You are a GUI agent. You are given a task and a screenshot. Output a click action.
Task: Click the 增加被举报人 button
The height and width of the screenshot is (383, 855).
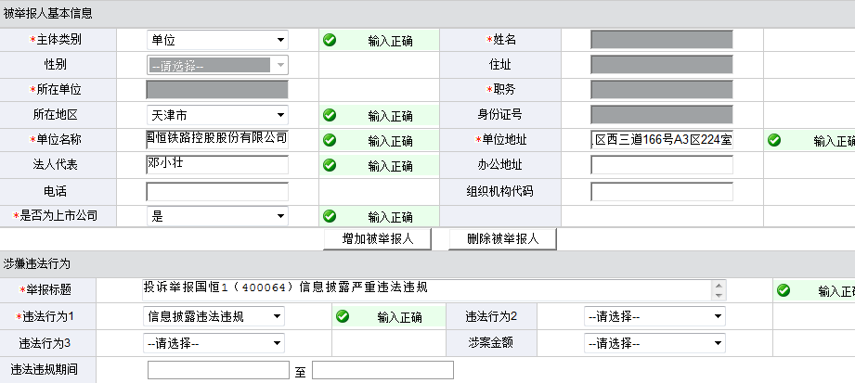tap(377, 239)
